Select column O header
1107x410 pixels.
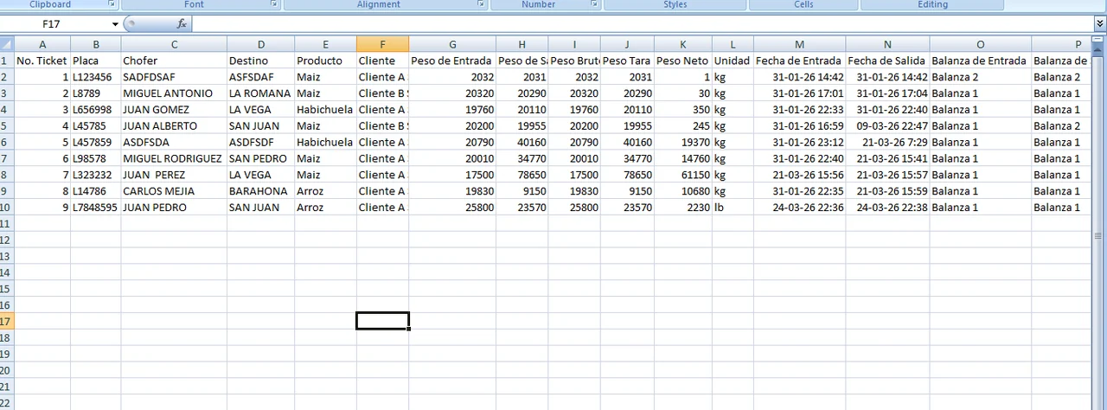981,44
